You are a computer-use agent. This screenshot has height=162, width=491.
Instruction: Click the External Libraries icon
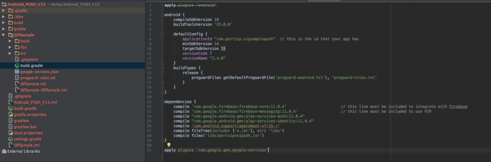(4, 152)
